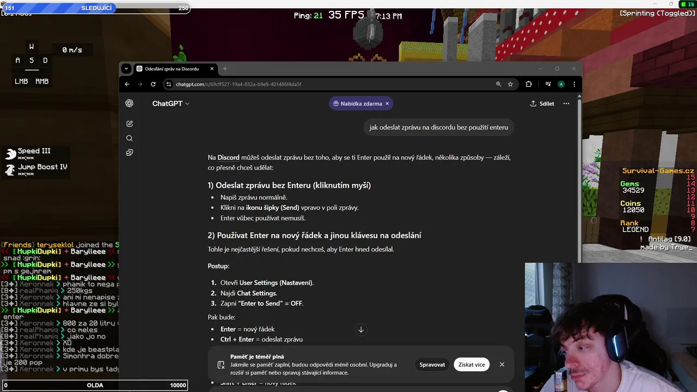
Task: Click the Spravovat button in memory notice
Action: (432, 365)
